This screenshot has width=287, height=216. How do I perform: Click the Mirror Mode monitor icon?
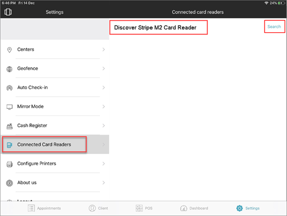click(x=9, y=107)
